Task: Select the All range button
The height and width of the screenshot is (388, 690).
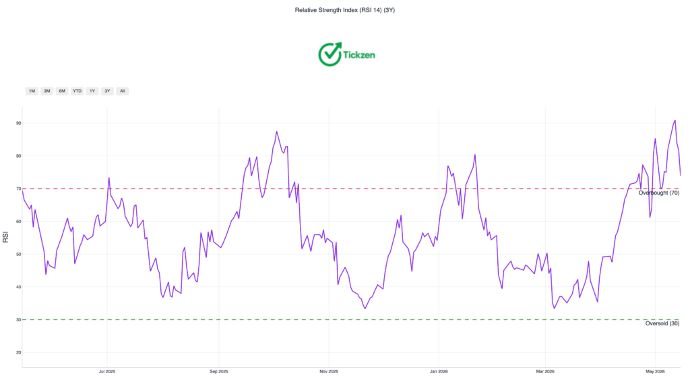Action: coord(123,91)
